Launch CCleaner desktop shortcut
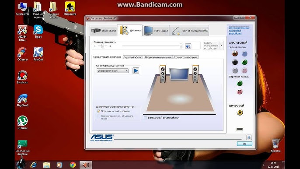Image resolution: width=300 pixels, height=169 pixels. pyautogui.click(x=22, y=54)
